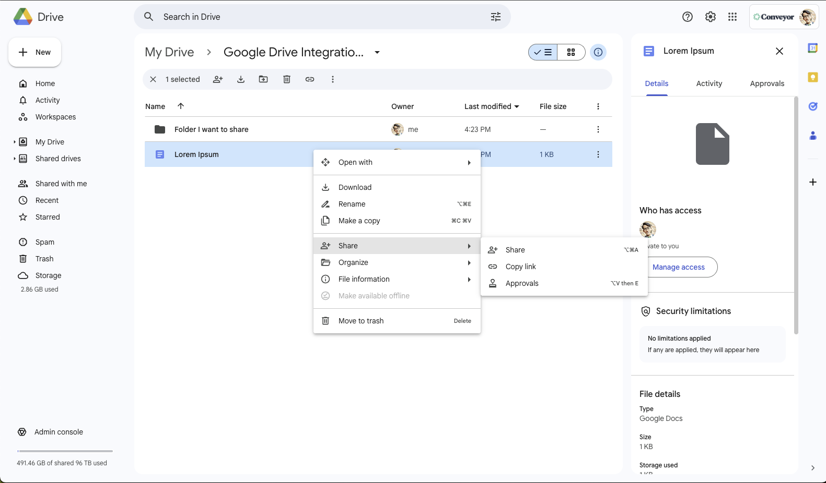Select Folder I want to share row

click(378, 129)
